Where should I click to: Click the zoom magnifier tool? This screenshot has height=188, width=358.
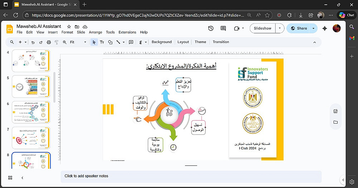point(64,42)
